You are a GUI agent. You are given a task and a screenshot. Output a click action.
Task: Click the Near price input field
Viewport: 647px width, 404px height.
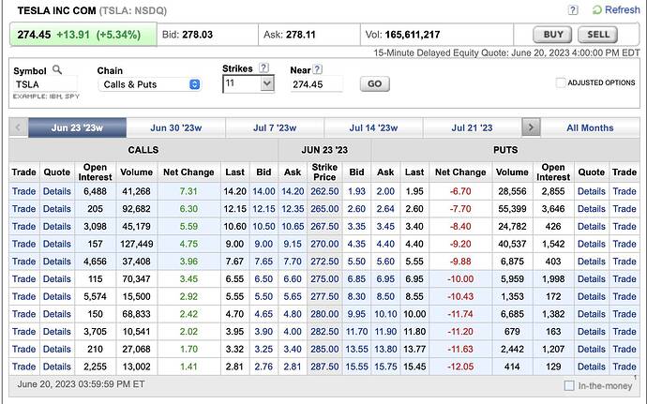pos(316,84)
